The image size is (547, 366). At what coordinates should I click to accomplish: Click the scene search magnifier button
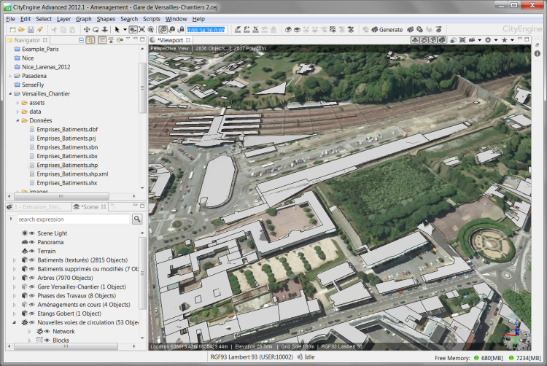[137, 219]
